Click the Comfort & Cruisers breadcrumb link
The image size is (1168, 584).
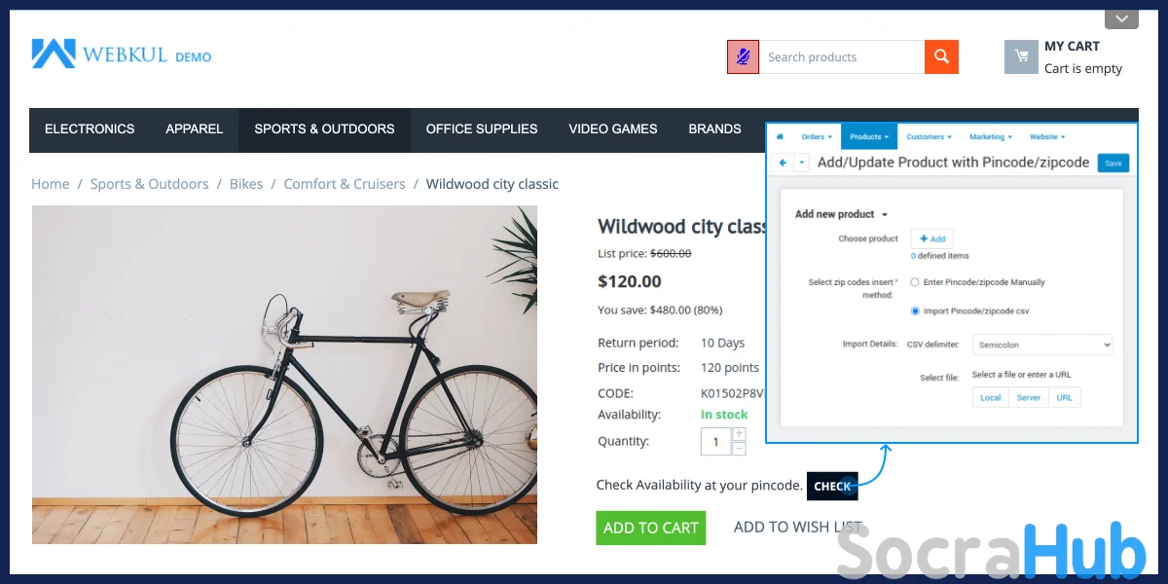click(345, 184)
